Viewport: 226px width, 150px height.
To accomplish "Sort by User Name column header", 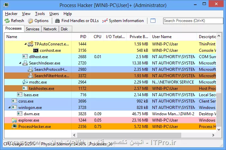I will click(174, 37).
